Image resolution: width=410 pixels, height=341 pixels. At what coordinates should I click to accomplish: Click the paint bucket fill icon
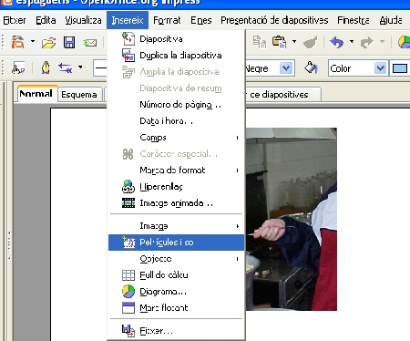[311, 68]
